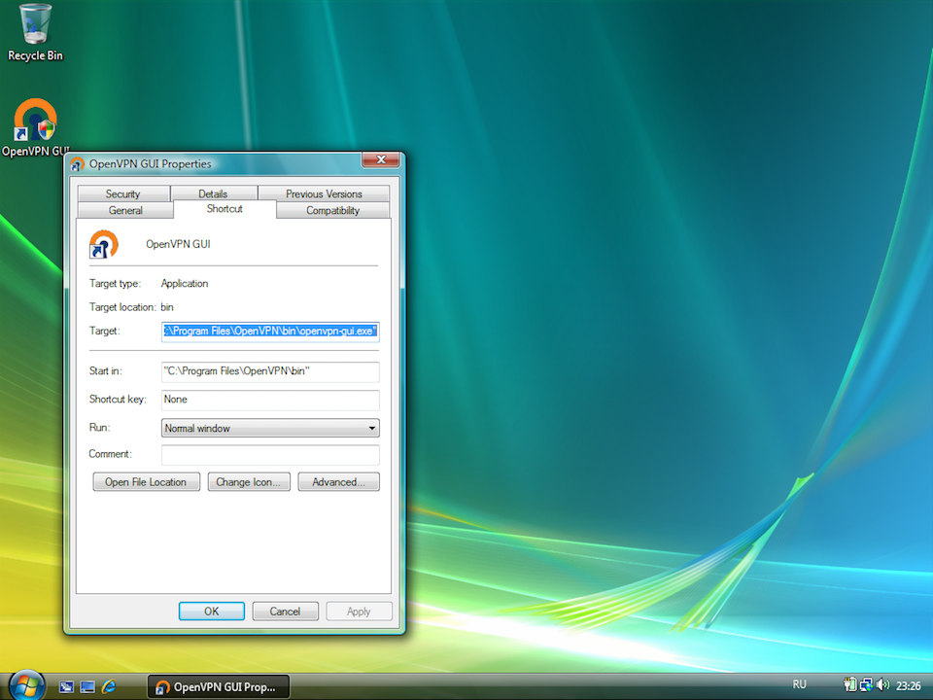The image size is (933, 700).
Task: Open the Windows Start orb
Action: click(25, 684)
